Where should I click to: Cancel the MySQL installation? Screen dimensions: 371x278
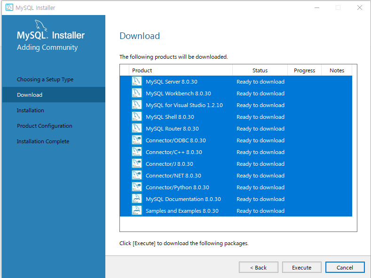tap(345, 267)
